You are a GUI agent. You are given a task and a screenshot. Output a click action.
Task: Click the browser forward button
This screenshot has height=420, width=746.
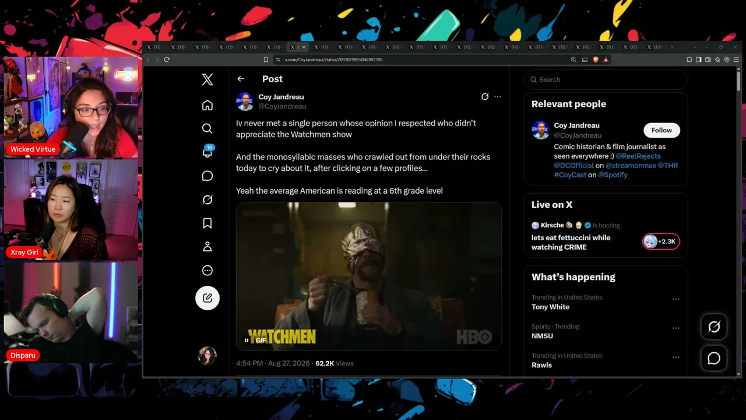(x=156, y=60)
